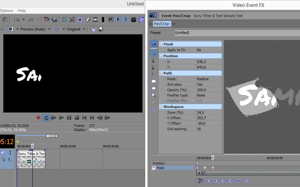
Task: Select the Anchor Deletion pen tool
Action: point(153,67)
